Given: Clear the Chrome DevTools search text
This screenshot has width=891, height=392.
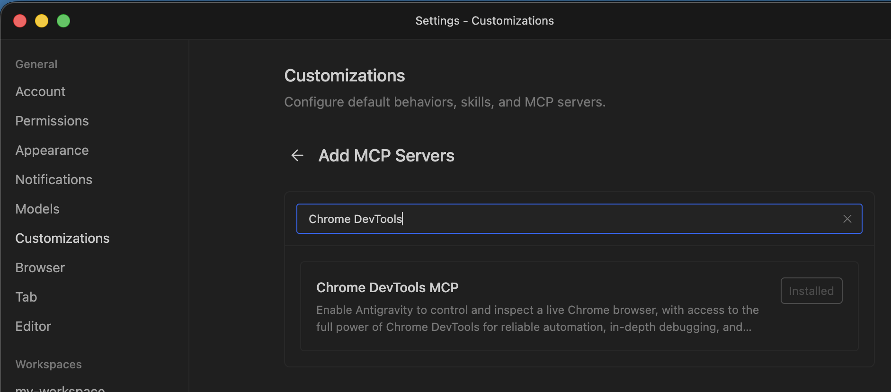Looking at the screenshot, I should coord(847,219).
